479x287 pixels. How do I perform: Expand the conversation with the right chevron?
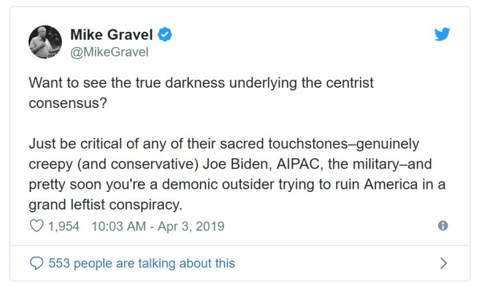click(443, 264)
